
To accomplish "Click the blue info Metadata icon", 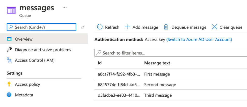I will click(9, 95).
